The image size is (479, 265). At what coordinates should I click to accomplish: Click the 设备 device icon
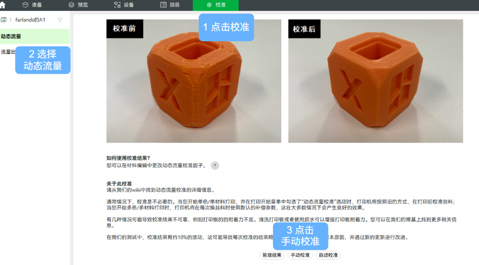coord(117,5)
